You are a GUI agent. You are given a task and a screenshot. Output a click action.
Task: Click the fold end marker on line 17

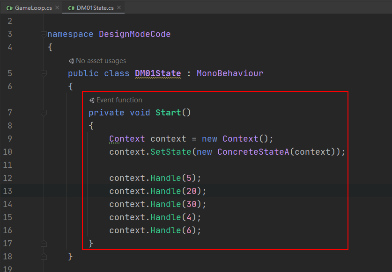click(x=44, y=243)
